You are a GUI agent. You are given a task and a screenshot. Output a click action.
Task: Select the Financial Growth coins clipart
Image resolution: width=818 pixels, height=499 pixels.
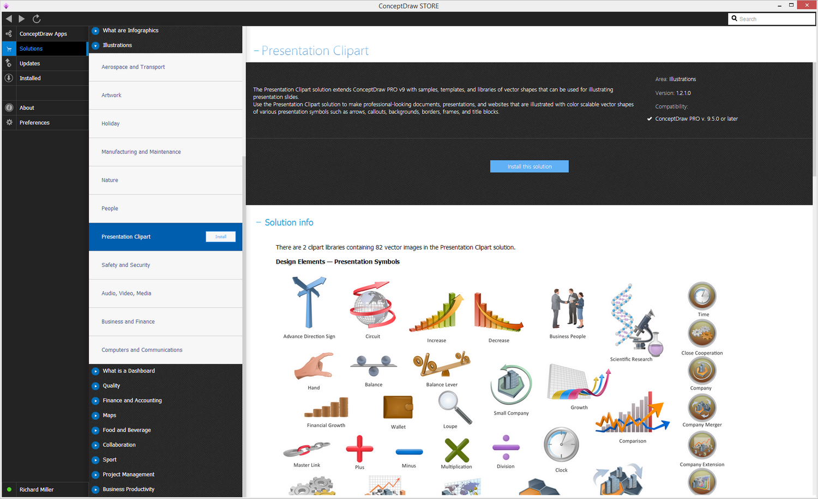[326, 407]
